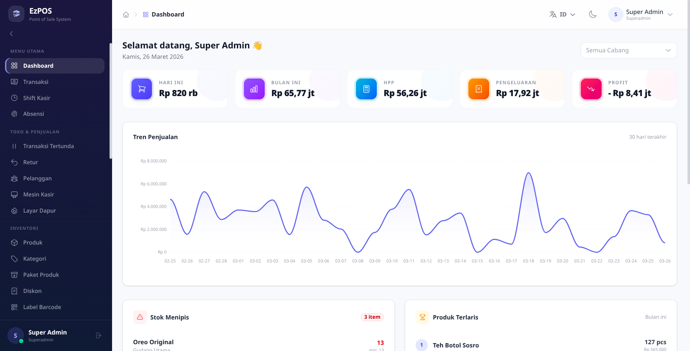Open the Semua Cabang branch dropdown
Screen dimensions: 690x351
pyautogui.click(x=628, y=51)
